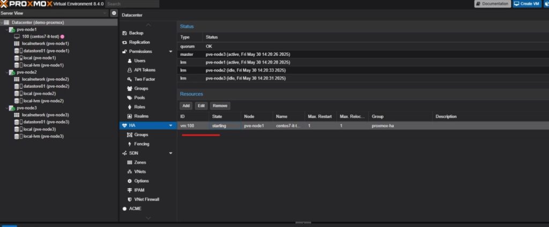Click the quorum OK status row
549x227 pixels.
tap(363, 46)
